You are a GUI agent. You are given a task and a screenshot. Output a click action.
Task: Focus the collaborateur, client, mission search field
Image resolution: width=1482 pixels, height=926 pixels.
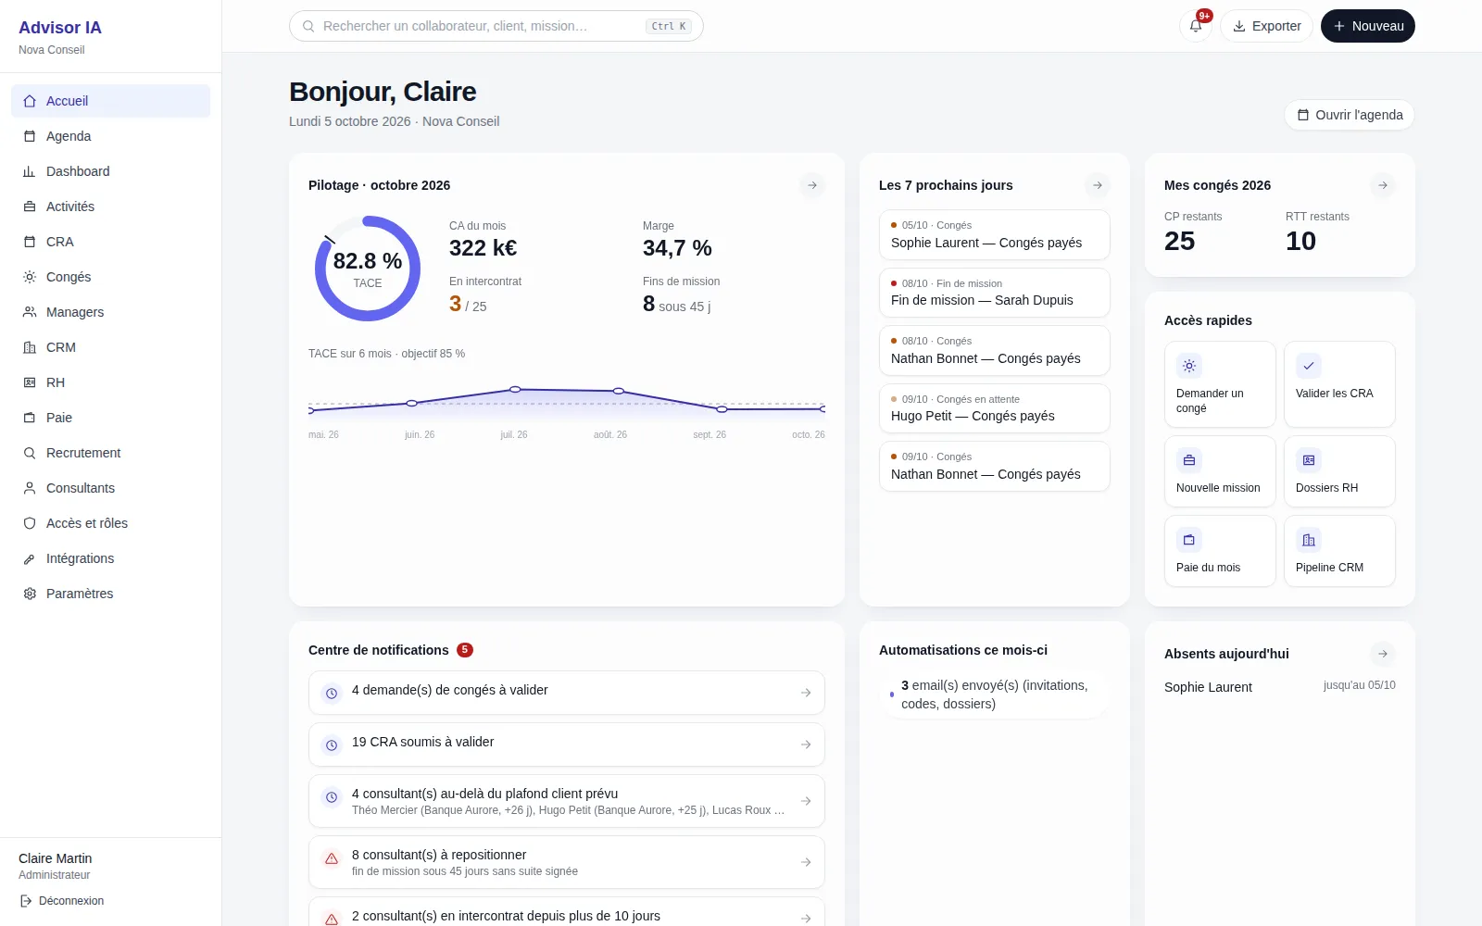[x=496, y=26]
